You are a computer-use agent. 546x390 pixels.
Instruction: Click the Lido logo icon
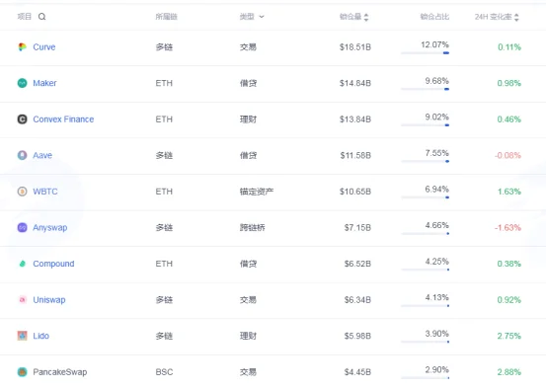pos(23,336)
